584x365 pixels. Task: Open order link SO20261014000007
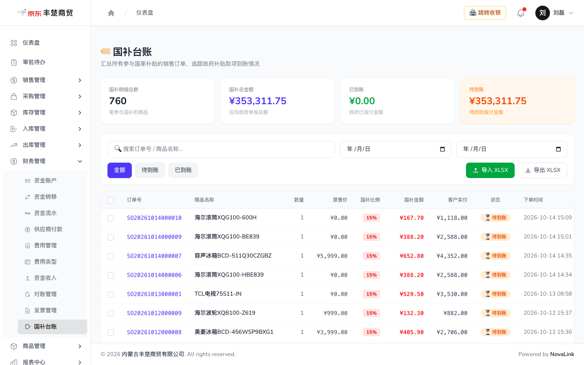tap(154, 256)
